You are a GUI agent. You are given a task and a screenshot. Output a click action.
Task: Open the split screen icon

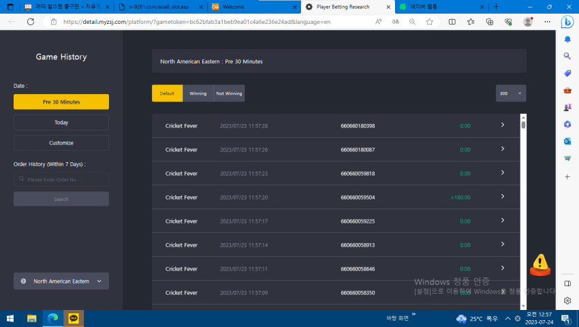click(452, 22)
